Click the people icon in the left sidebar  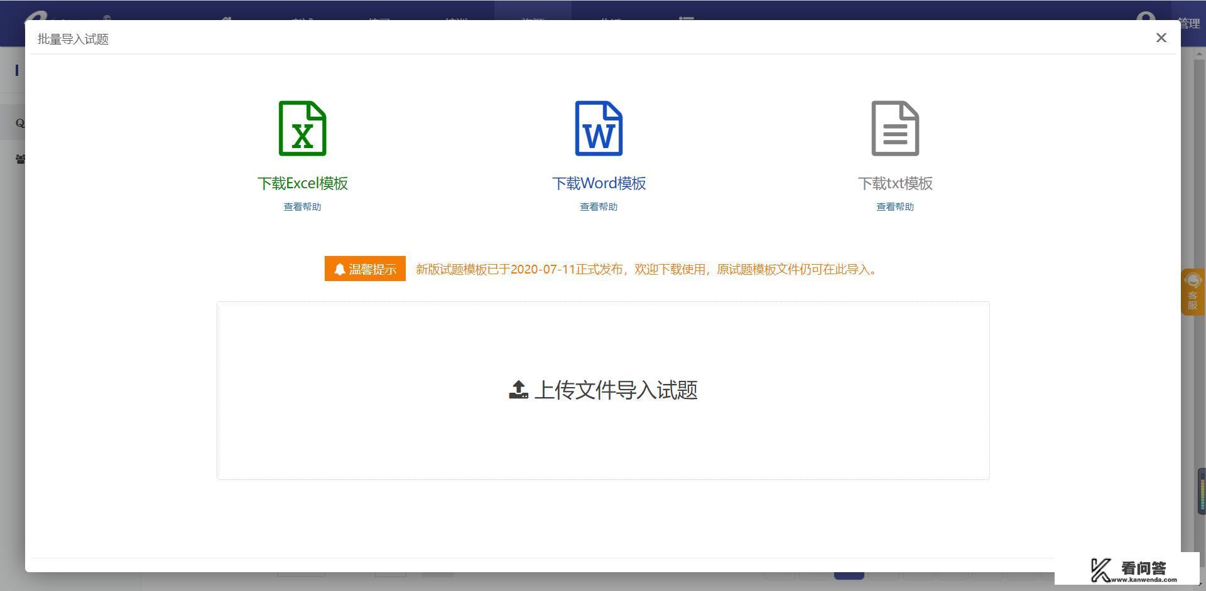tap(19, 159)
